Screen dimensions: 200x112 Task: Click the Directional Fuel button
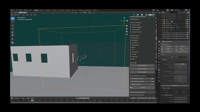pos(142,66)
